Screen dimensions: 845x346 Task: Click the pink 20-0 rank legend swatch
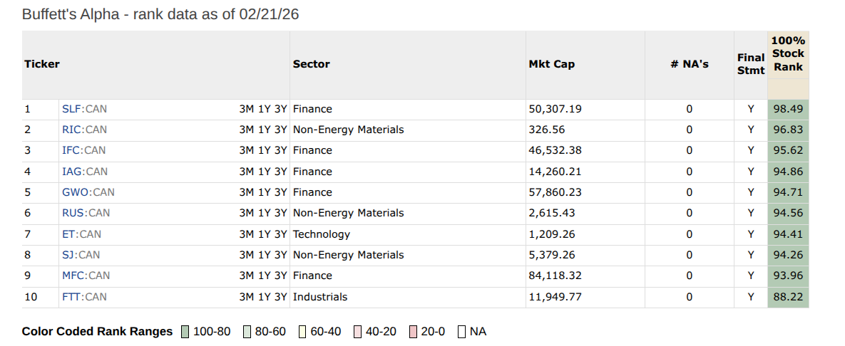pos(414,332)
